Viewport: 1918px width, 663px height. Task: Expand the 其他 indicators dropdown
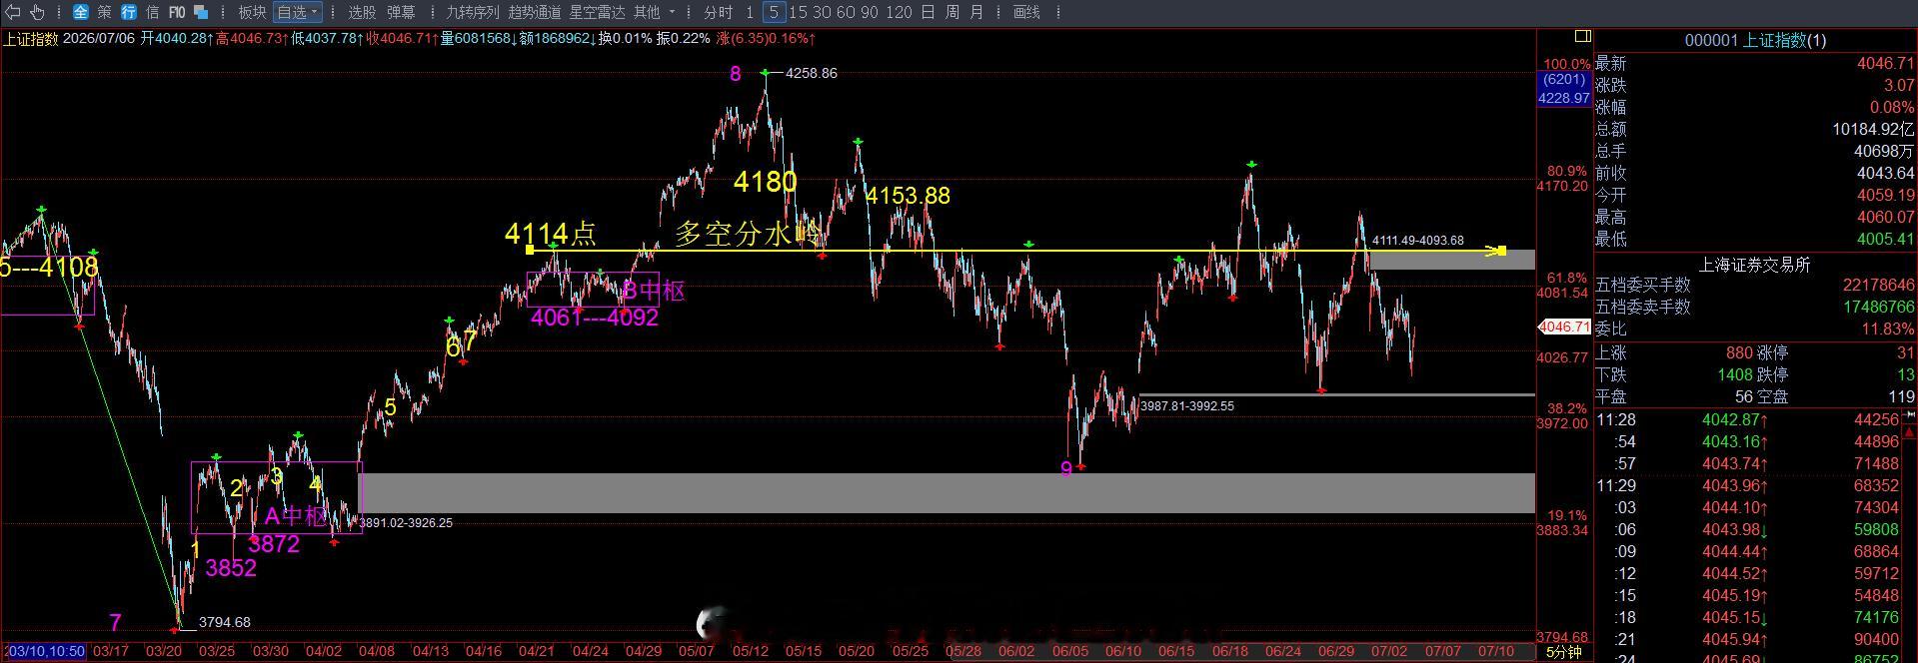(x=655, y=12)
